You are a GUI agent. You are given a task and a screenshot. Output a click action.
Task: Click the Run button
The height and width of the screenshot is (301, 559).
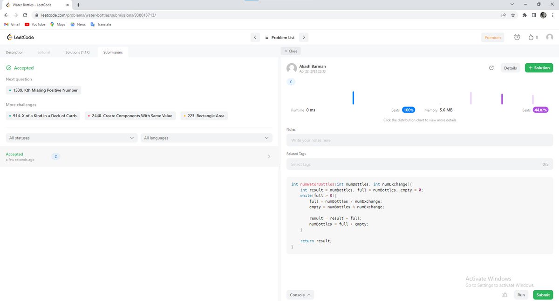tap(521, 295)
